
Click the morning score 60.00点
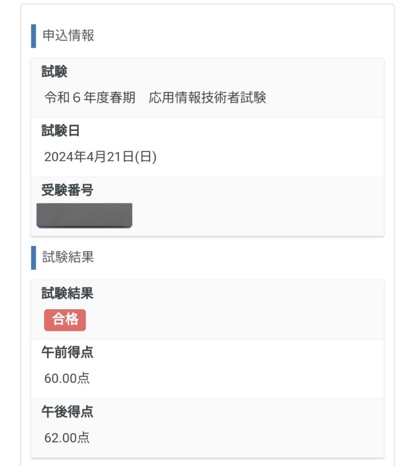(67, 378)
